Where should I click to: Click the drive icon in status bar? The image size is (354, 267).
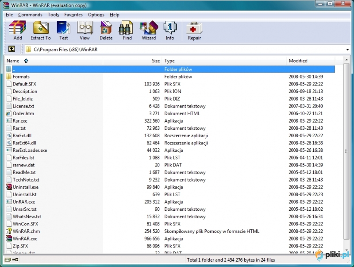pyautogui.click(x=8, y=260)
